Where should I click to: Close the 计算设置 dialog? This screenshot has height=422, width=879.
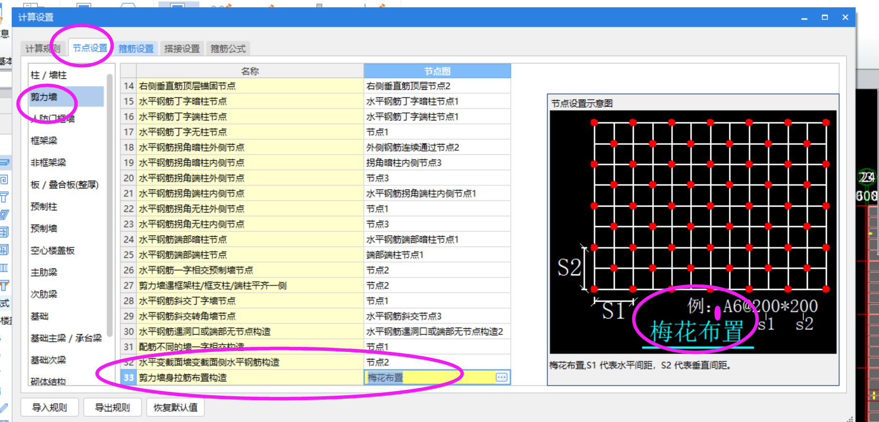[x=845, y=17]
